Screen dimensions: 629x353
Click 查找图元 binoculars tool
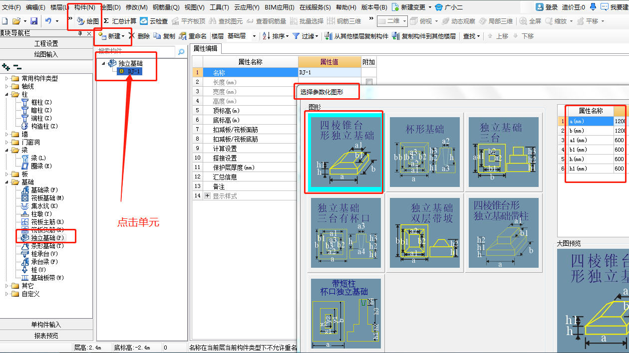226,21
